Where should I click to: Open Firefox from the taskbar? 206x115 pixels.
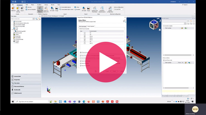pyautogui.click(x=88, y=102)
